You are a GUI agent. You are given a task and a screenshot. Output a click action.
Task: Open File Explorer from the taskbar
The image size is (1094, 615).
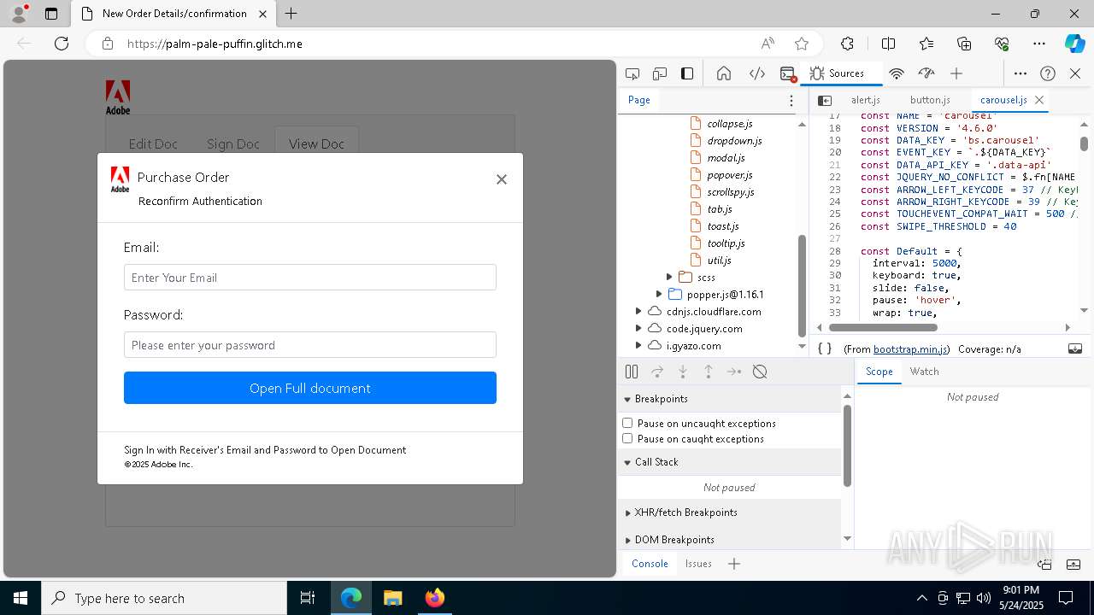(x=393, y=598)
